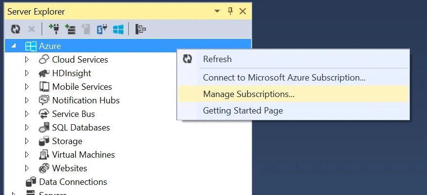Screen dimensions: 427x195
Task: Select the Service Bus tree item
Action: coord(74,114)
